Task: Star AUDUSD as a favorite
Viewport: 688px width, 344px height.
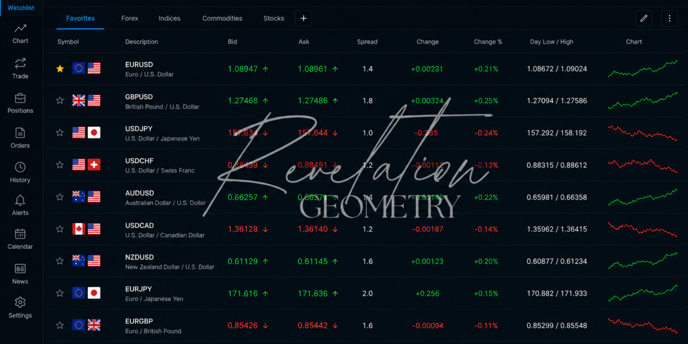Action: click(x=60, y=197)
